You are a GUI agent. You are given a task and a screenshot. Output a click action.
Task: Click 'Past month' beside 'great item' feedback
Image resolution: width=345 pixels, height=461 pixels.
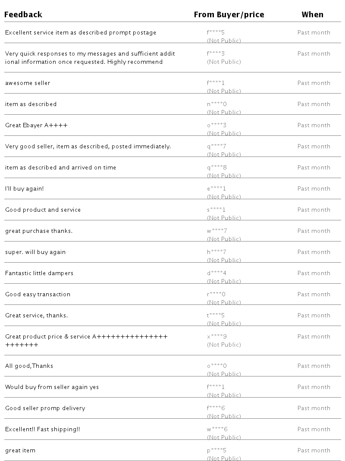click(314, 450)
